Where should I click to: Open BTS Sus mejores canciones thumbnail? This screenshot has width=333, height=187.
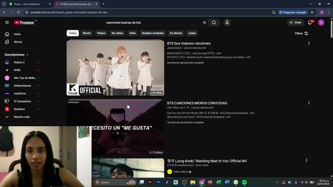point(115,68)
